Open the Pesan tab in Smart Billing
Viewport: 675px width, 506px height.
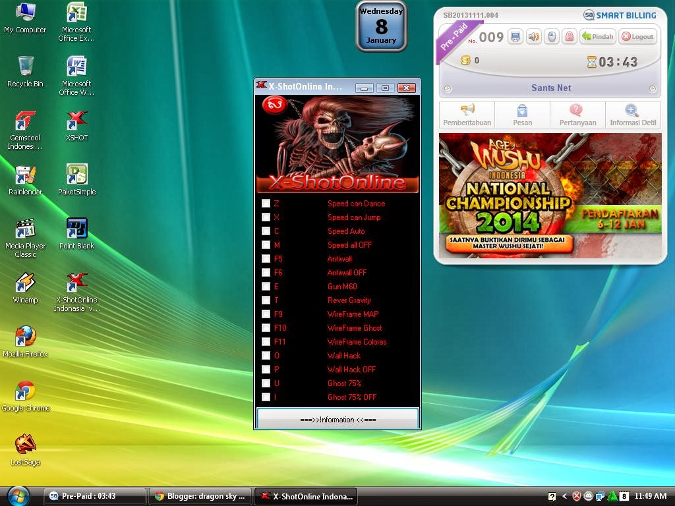coord(522,115)
